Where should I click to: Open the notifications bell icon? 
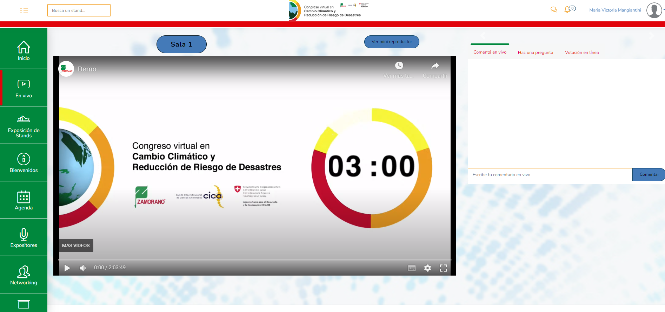(567, 10)
